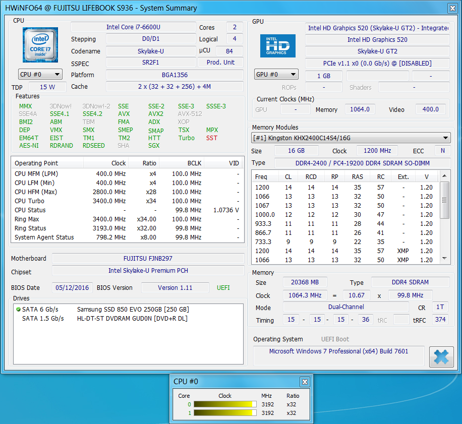Click the Intel Core i7 logo
This screenshot has height=424, width=462.
click(x=40, y=45)
